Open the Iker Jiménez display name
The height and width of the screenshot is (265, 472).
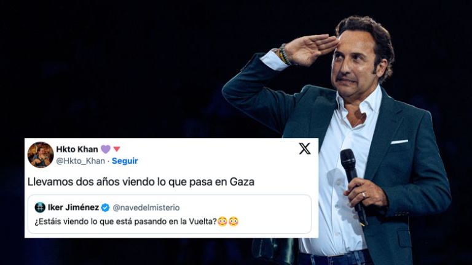point(73,207)
